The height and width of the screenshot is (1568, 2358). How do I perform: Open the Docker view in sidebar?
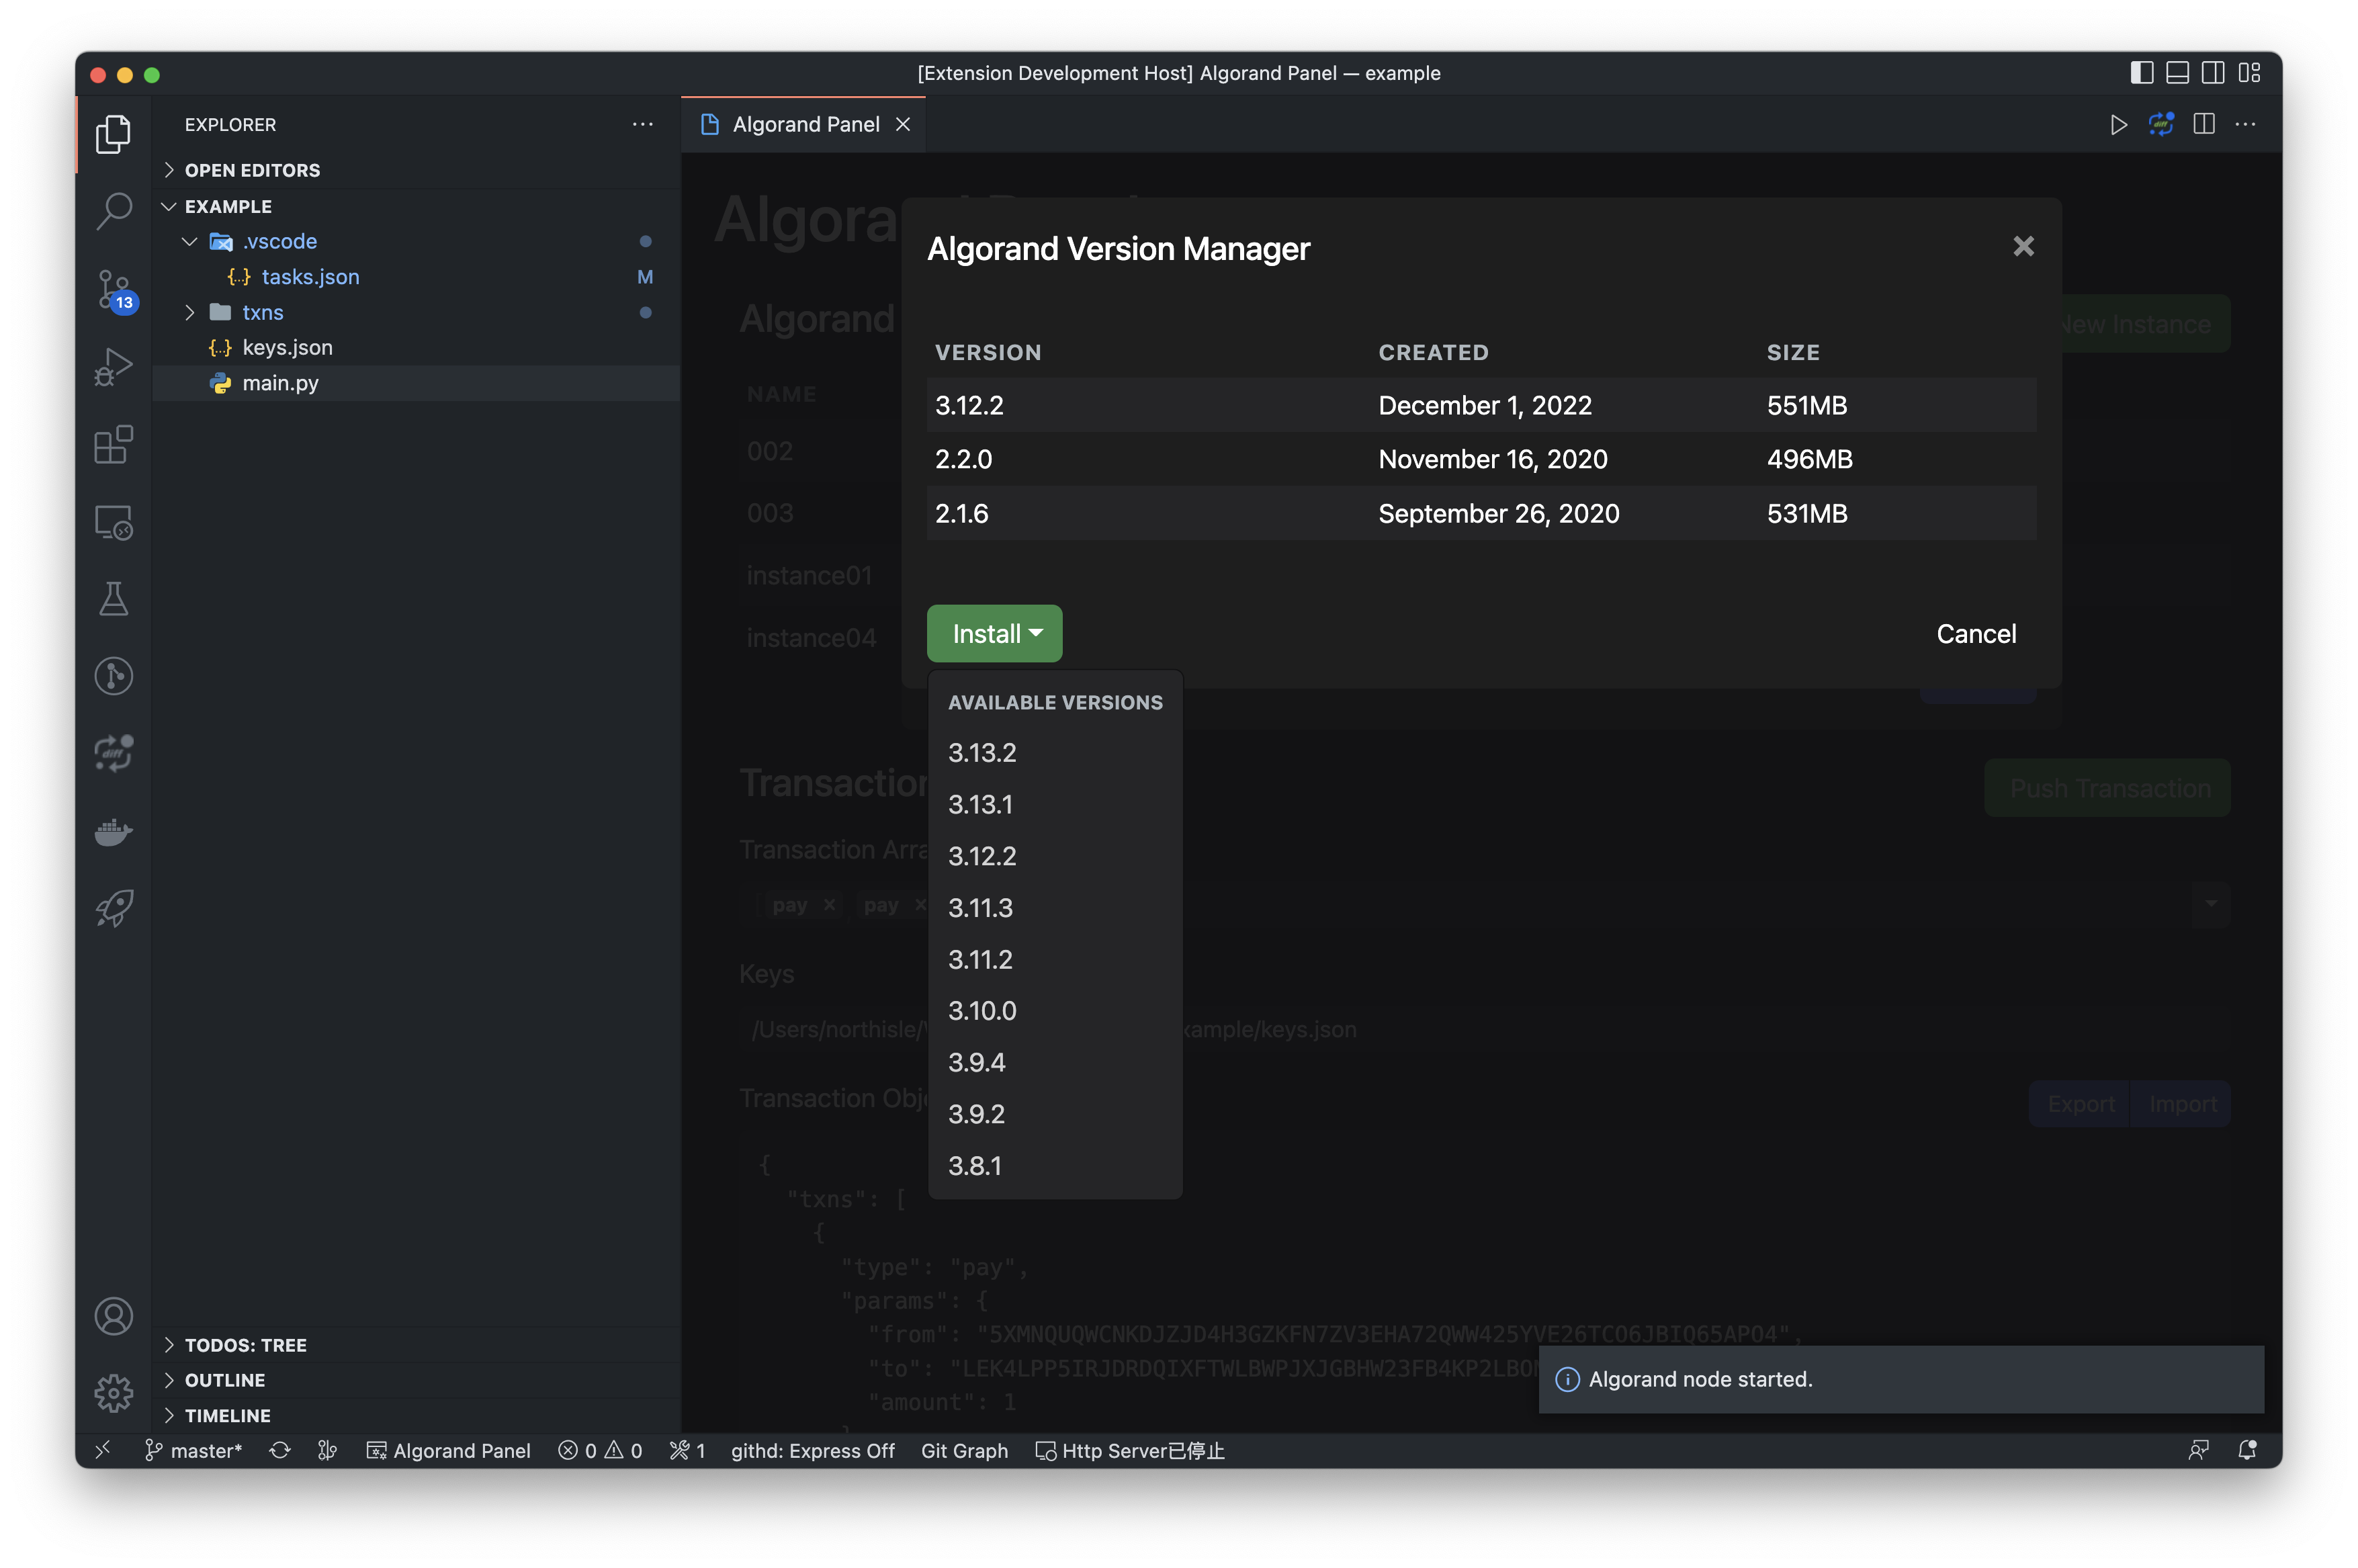pos(114,832)
